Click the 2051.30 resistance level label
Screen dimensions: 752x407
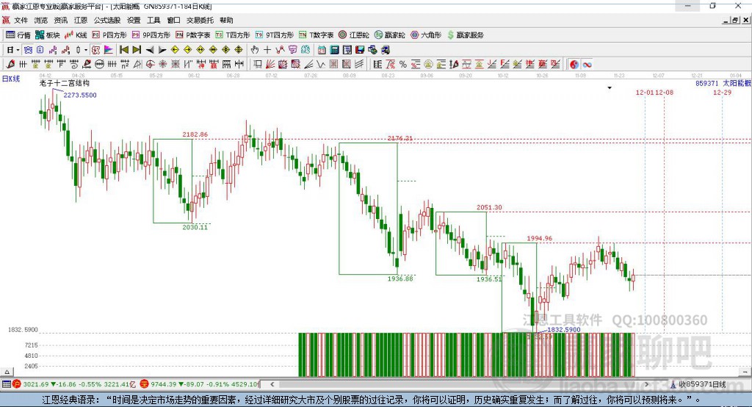[489, 207]
